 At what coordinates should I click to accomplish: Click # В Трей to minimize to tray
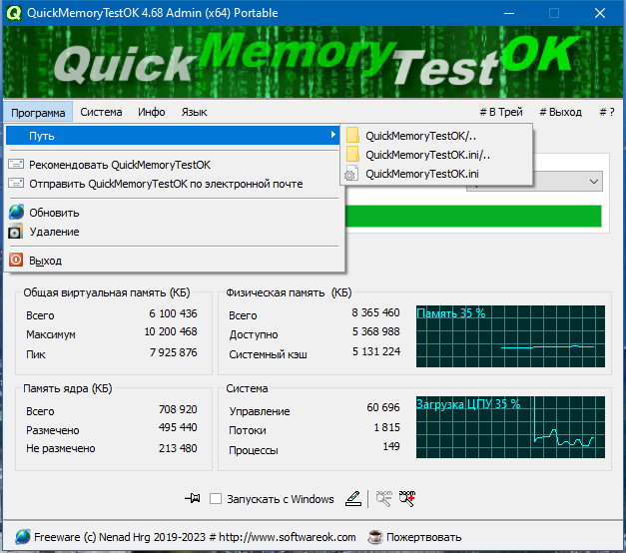(x=501, y=112)
